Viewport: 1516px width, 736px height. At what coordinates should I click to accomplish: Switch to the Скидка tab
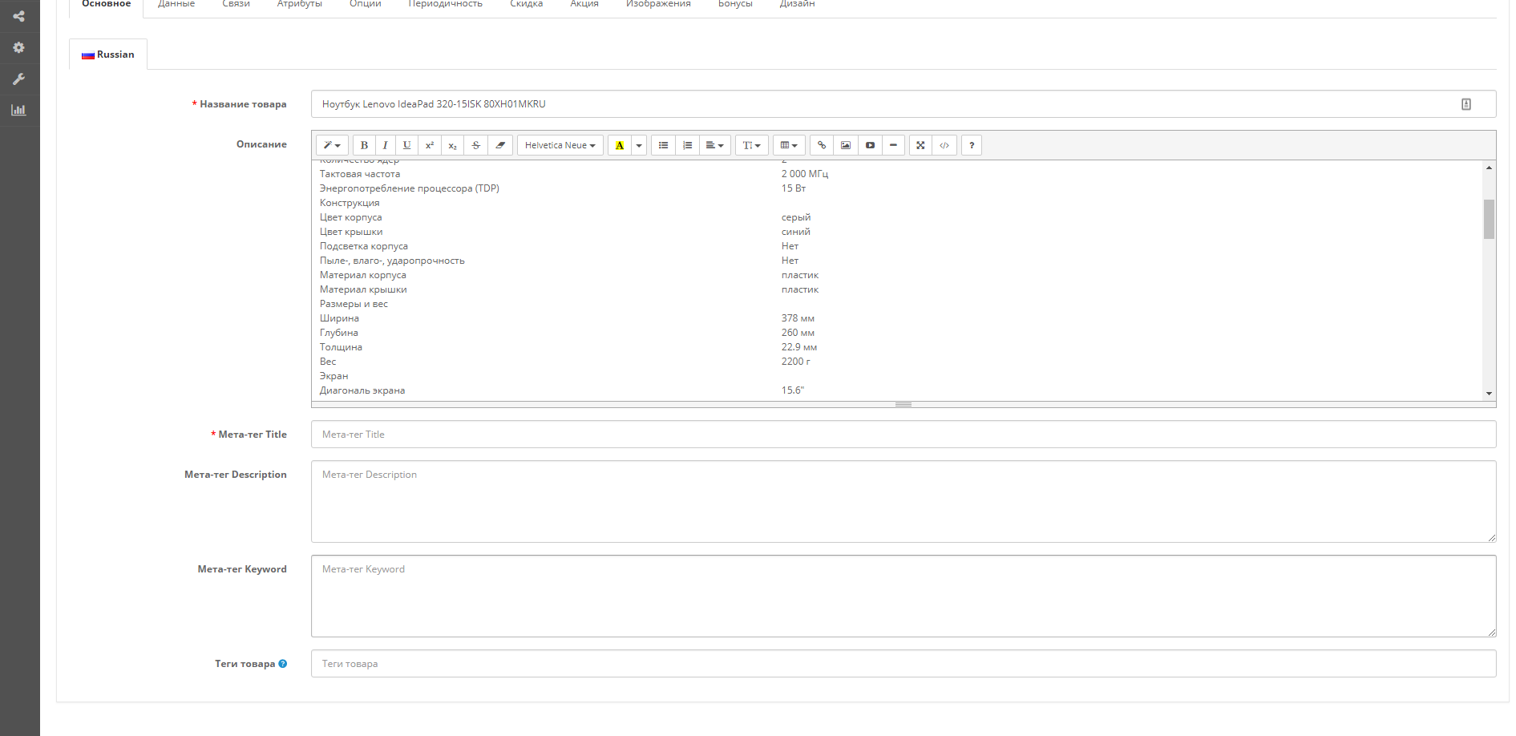click(527, 5)
